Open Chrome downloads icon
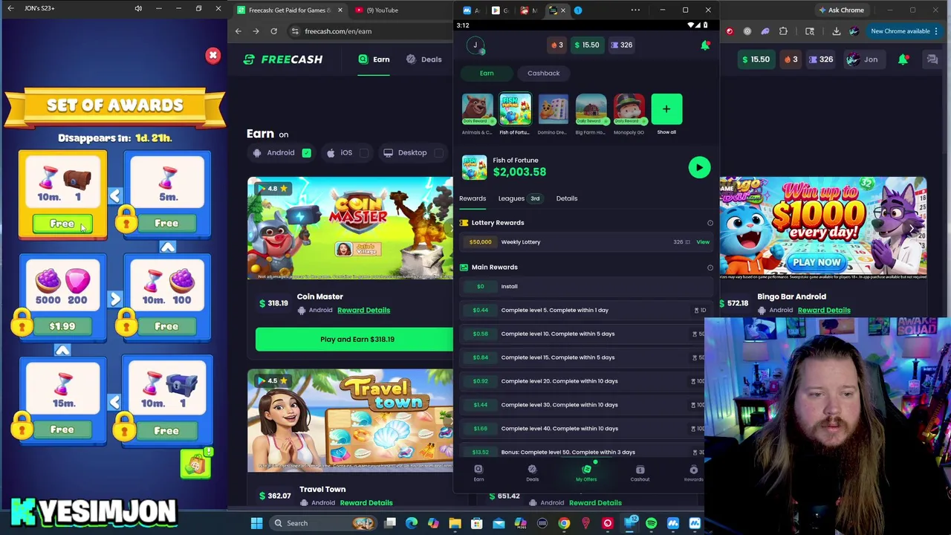Screen dimensions: 951x535 coord(837,31)
